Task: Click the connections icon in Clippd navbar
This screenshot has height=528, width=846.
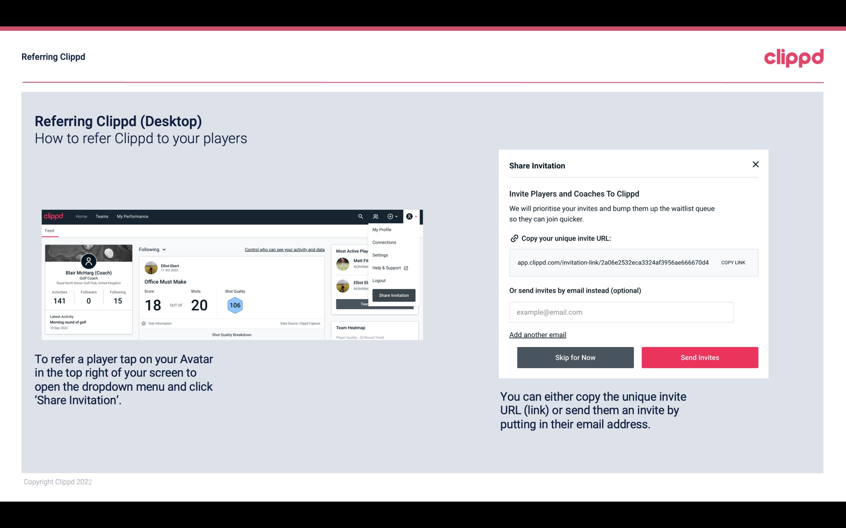Action: (x=375, y=216)
